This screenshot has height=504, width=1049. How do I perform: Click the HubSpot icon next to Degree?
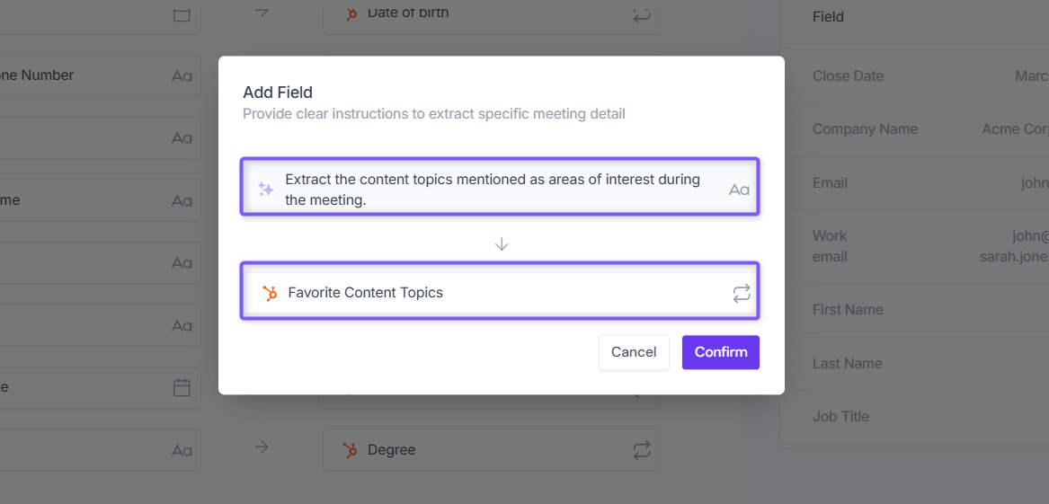350,450
